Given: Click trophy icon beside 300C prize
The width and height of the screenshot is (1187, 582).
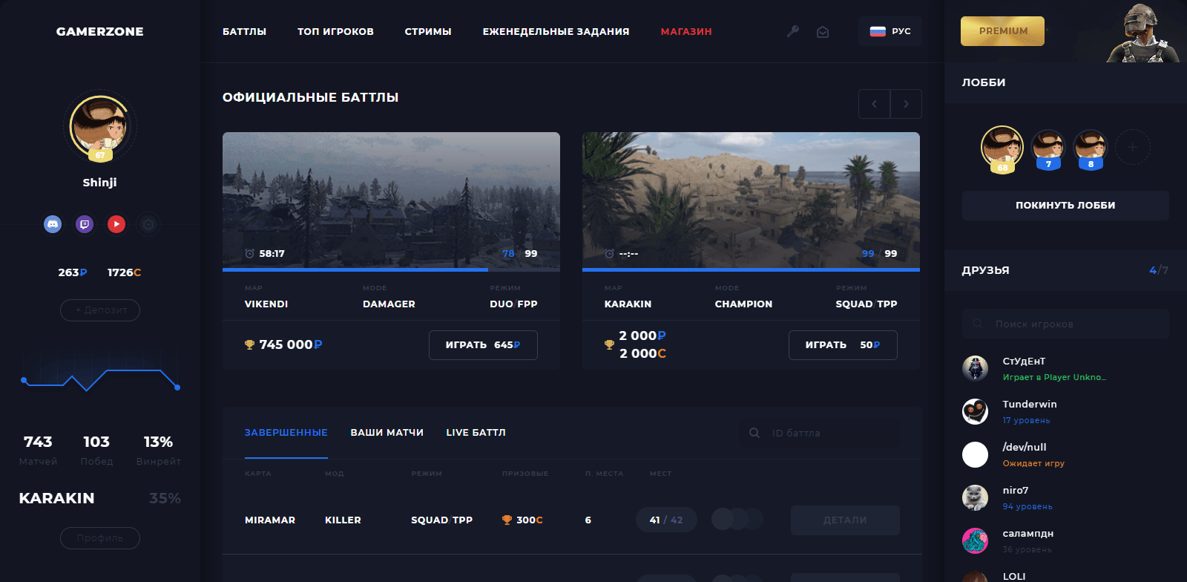Looking at the screenshot, I should pyautogui.click(x=507, y=520).
